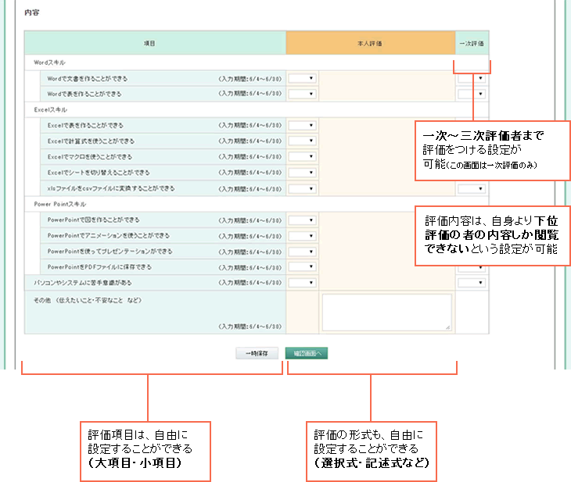Open 一次評価 dropdown for Wordで表を作ることができる
571x482 pixels.
tap(472, 95)
